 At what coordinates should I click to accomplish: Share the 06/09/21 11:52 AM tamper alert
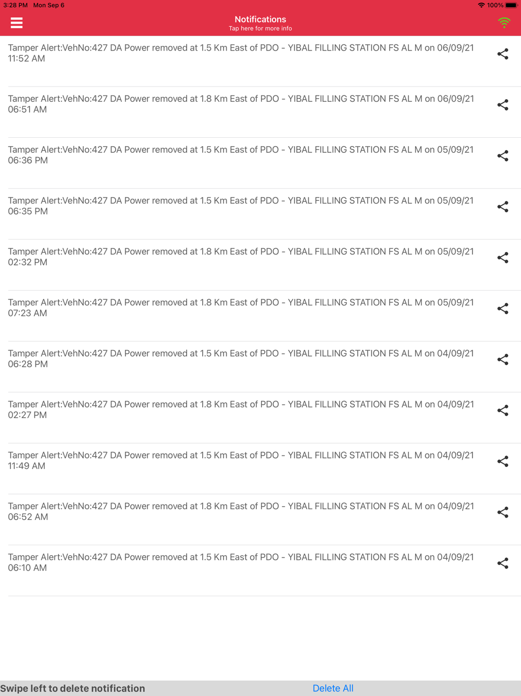[x=503, y=54]
